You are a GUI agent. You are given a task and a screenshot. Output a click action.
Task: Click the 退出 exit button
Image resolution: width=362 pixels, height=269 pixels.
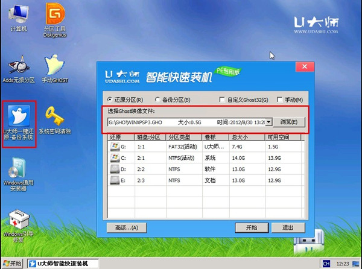tap(290, 227)
